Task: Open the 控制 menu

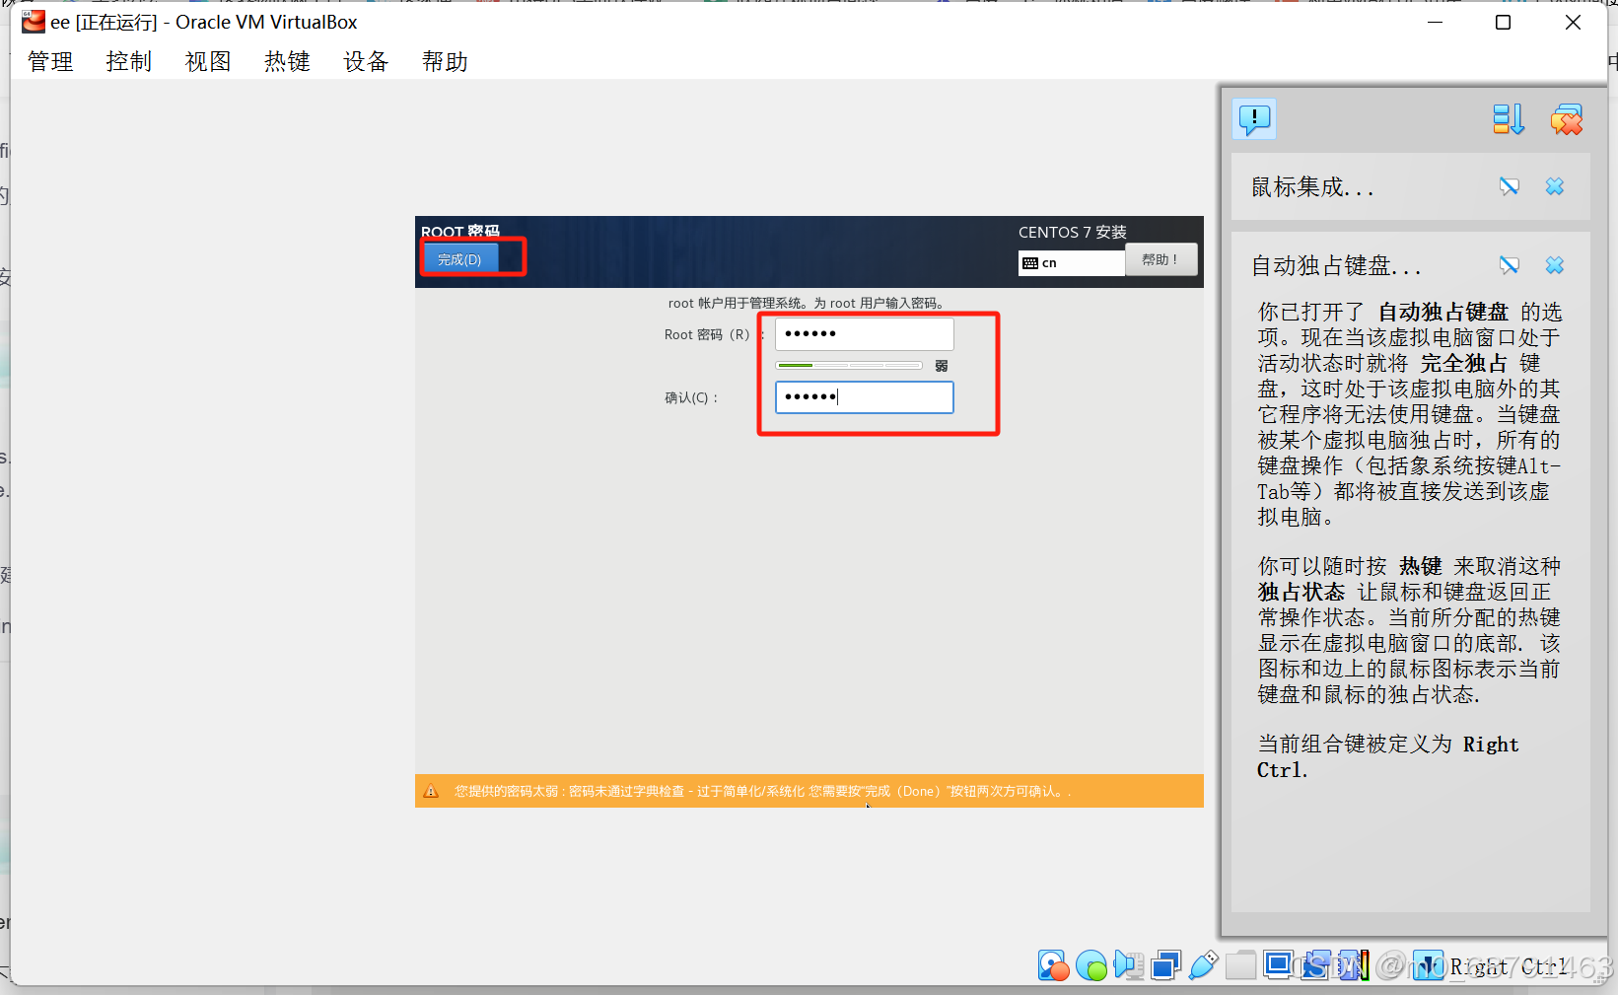Action: (129, 62)
